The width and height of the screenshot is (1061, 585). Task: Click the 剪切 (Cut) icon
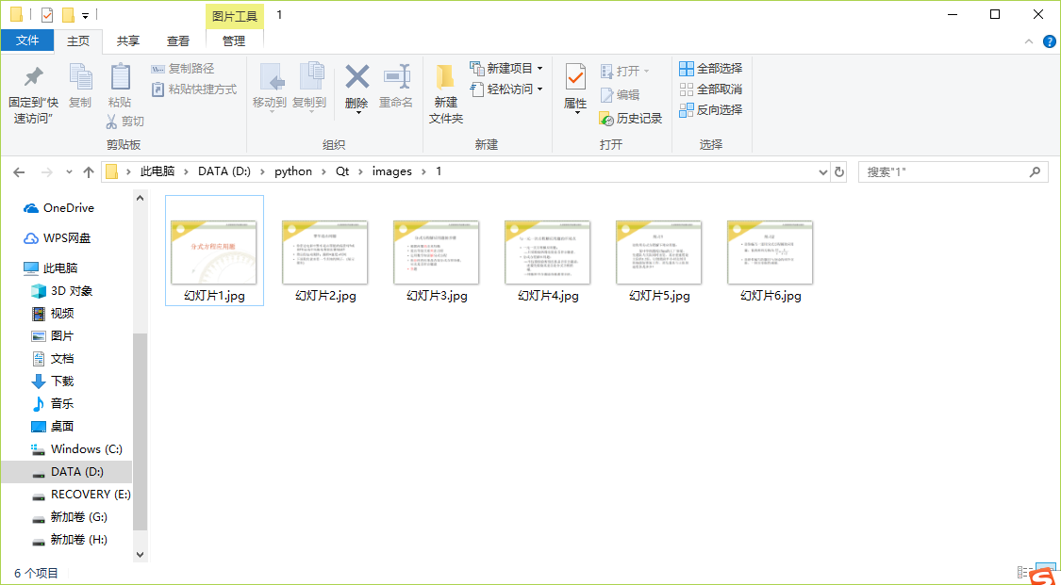127,122
